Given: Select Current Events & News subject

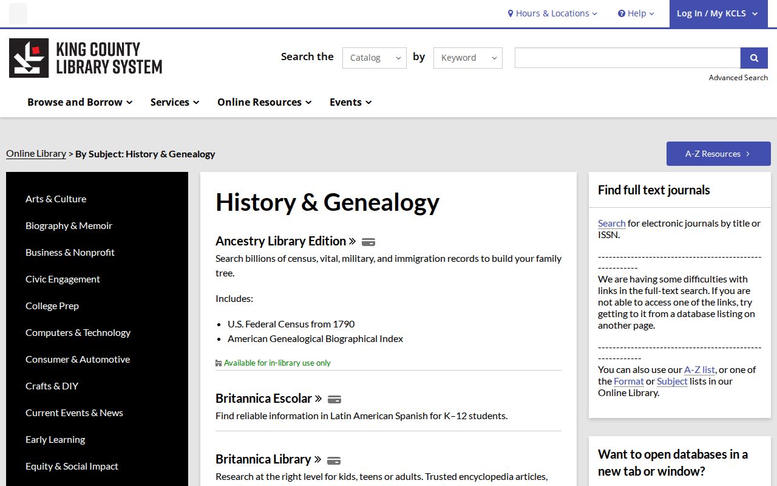Looking at the screenshot, I should tap(74, 412).
